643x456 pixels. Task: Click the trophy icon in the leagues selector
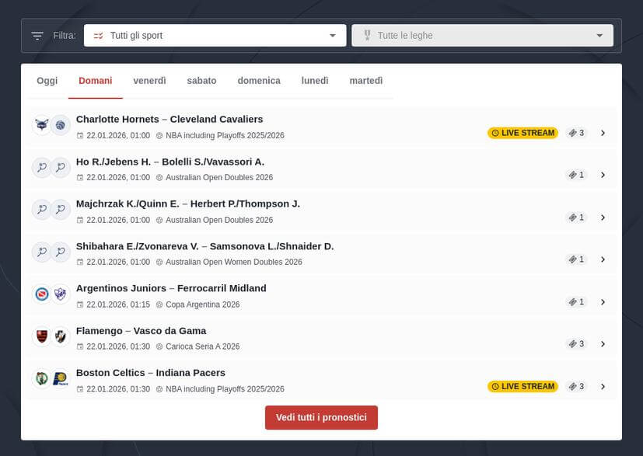click(x=366, y=35)
